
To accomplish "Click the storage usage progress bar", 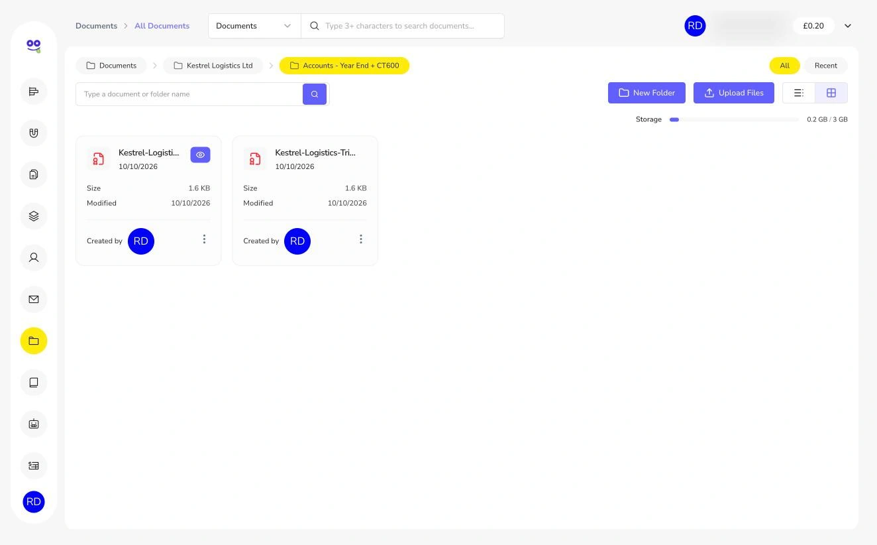I will 734,119.
